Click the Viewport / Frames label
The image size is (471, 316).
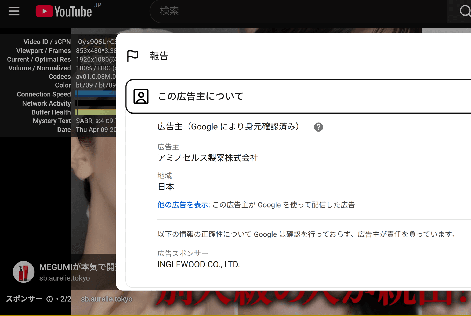(x=44, y=51)
